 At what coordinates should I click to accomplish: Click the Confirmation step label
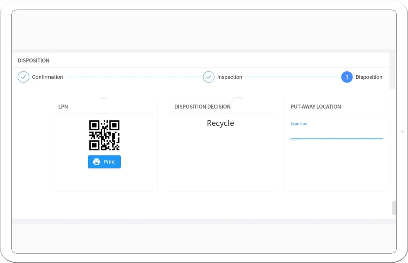[x=47, y=77]
